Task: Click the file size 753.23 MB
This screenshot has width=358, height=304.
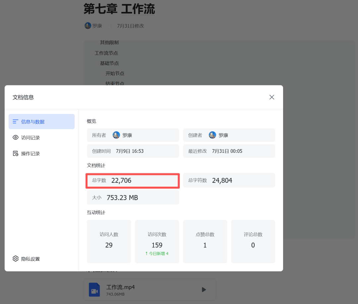Action: click(x=122, y=197)
